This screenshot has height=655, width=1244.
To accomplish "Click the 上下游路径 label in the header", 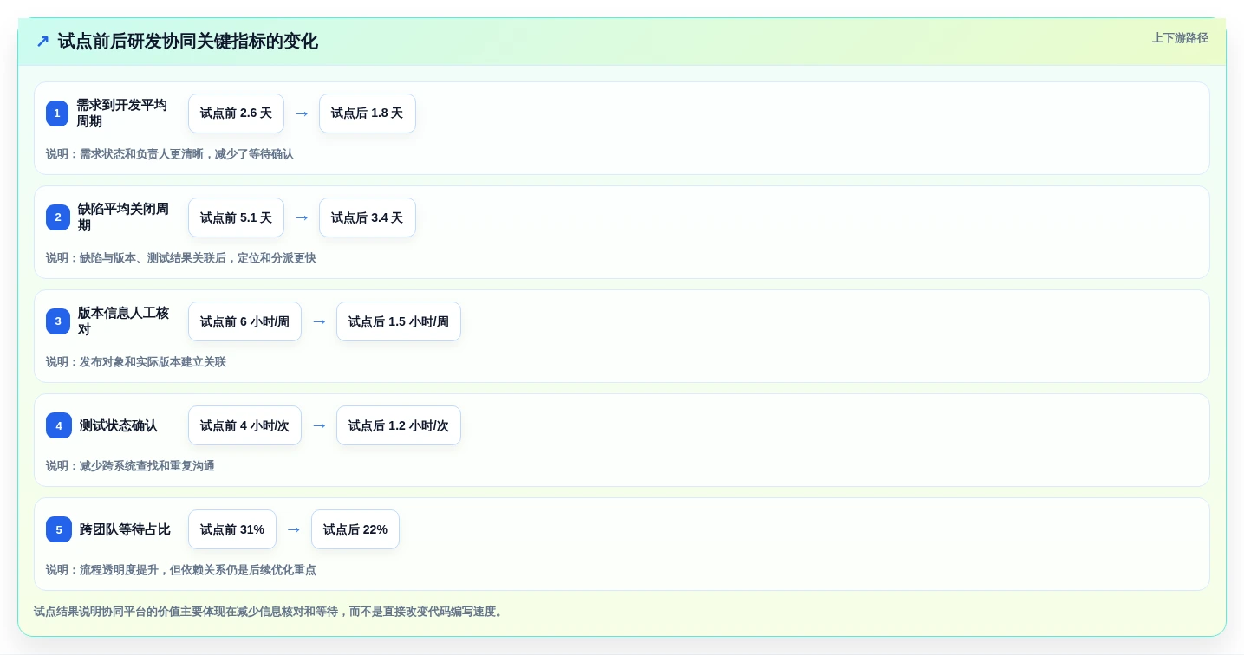I will tap(1180, 38).
